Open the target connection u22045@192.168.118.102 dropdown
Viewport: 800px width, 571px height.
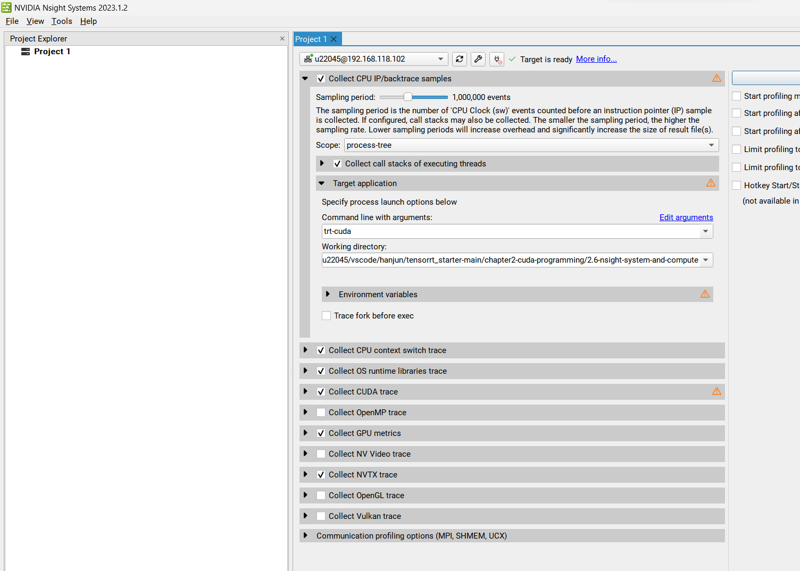(x=374, y=59)
